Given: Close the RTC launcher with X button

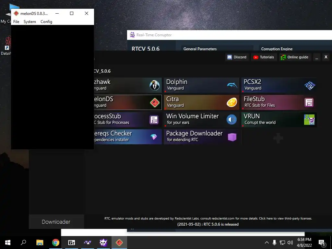Looking at the screenshot, I should click(x=326, y=57).
